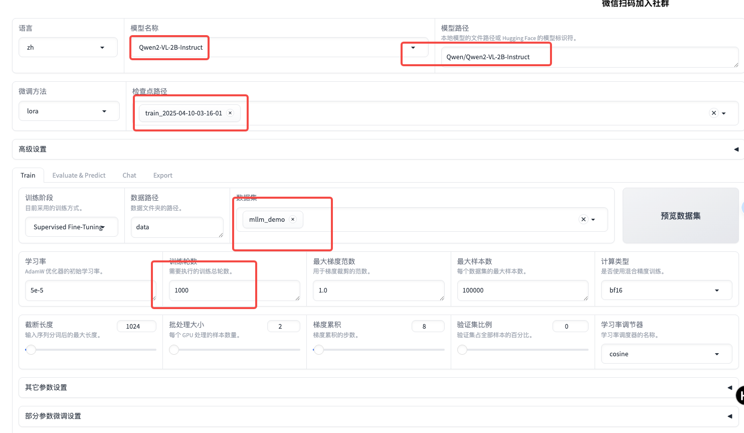Collapse the 高级设置 section arrow
The image size is (744, 433).
[x=736, y=149]
